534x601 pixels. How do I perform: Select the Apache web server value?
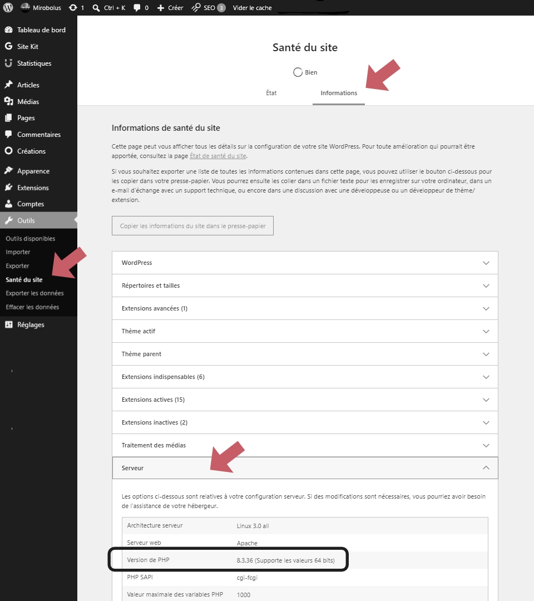[x=247, y=543]
